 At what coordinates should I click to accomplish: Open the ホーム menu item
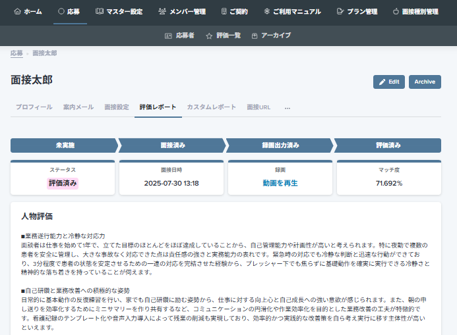(x=28, y=12)
